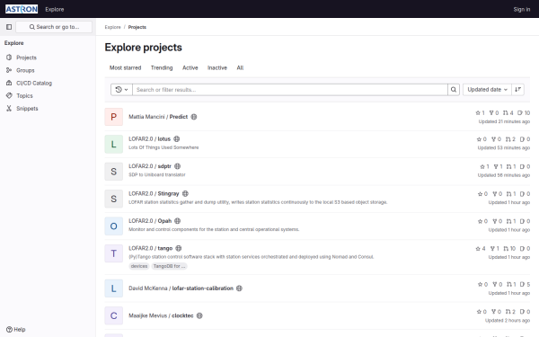Click issues count of Predict project
539x337 pixels.
[524, 113]
